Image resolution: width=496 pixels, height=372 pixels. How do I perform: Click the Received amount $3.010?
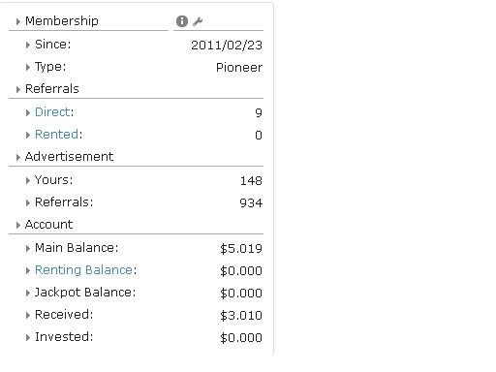(241, 316)
